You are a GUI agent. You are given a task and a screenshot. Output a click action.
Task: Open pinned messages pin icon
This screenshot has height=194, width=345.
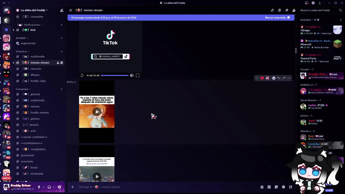(287, 10)
